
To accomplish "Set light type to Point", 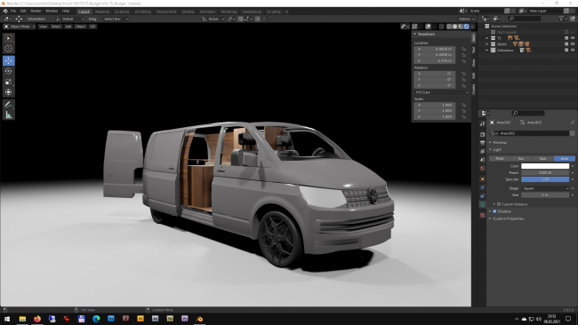I will coord(500,159).
